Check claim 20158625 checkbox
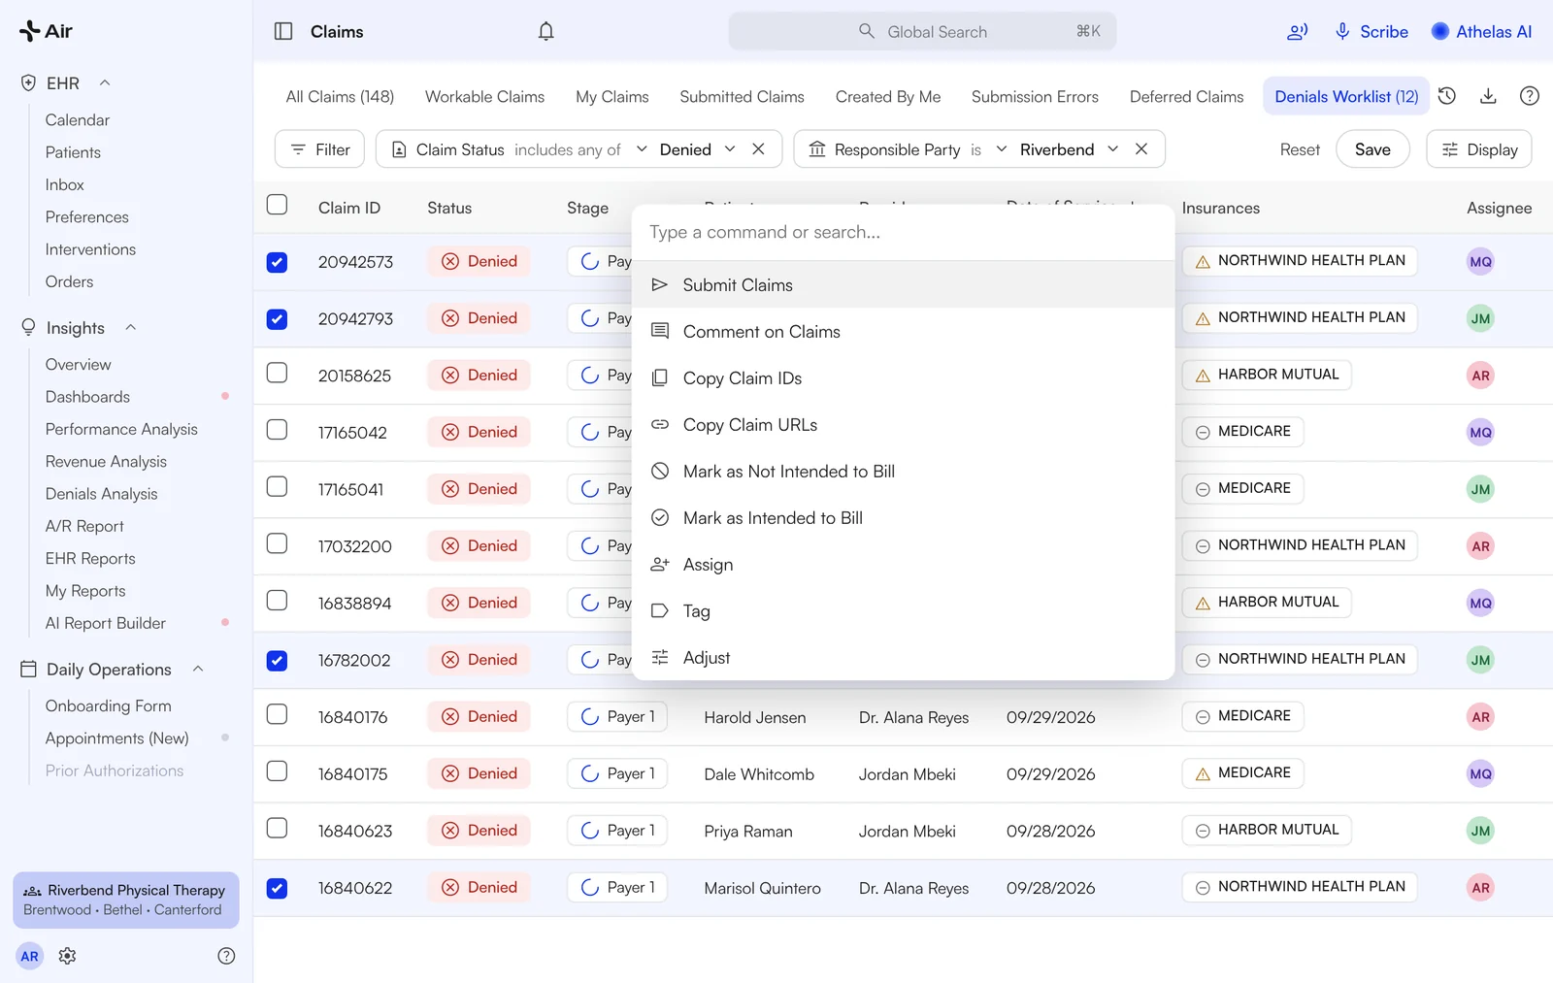1553x983 pixels. click(x=277, y=373)
